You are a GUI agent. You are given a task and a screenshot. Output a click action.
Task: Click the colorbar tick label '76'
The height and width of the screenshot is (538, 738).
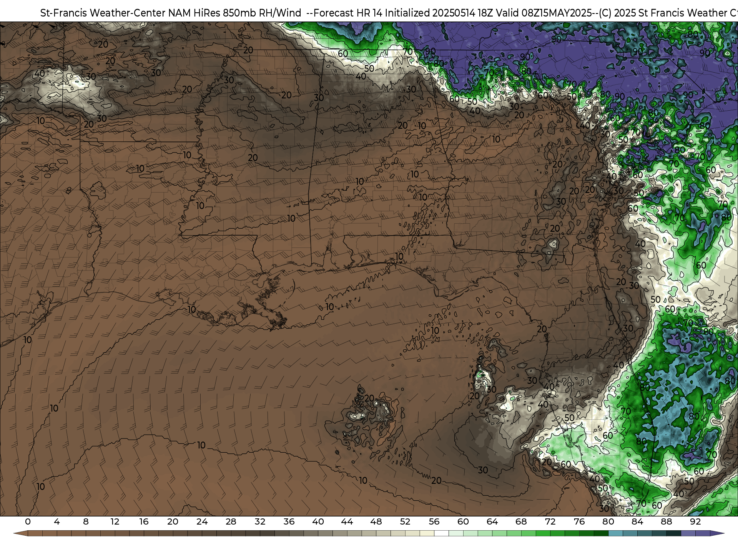point(579,521)
